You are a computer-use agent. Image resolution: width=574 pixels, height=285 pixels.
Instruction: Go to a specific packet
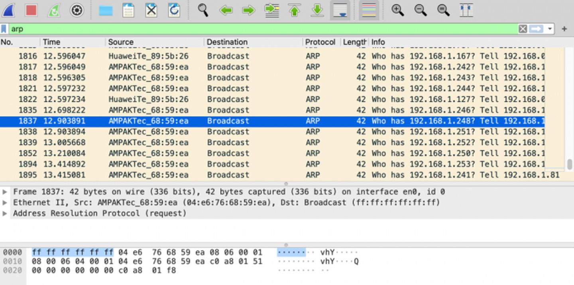click(271, 10)
